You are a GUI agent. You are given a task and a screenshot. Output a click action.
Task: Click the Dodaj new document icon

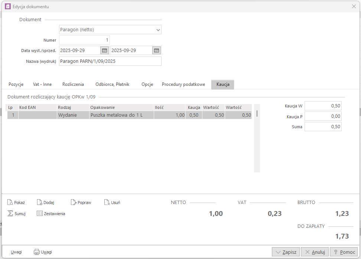click(x=40, y=203)
